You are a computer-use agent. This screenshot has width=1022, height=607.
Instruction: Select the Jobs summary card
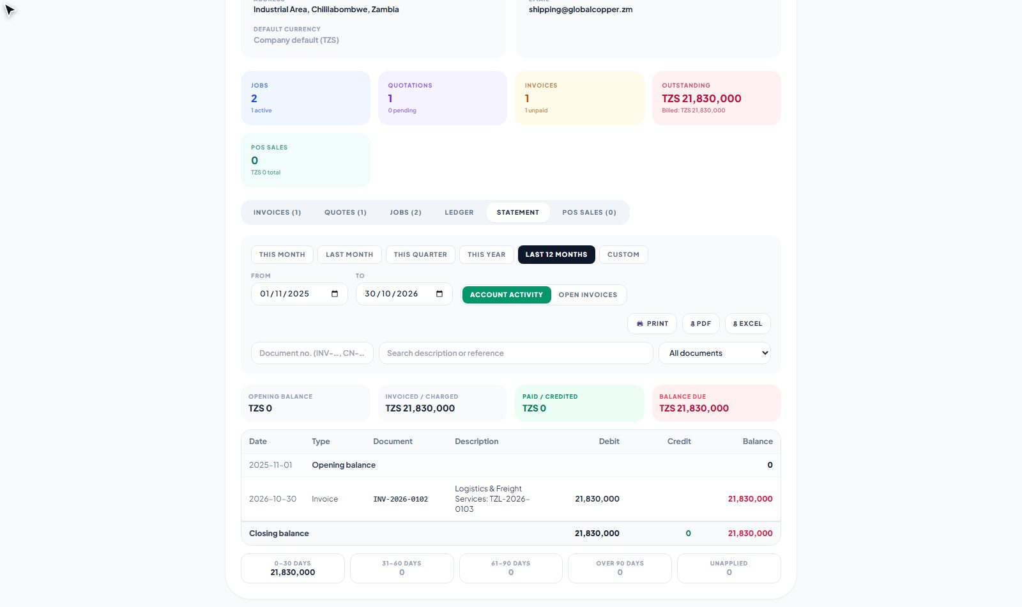pos(305,98)
